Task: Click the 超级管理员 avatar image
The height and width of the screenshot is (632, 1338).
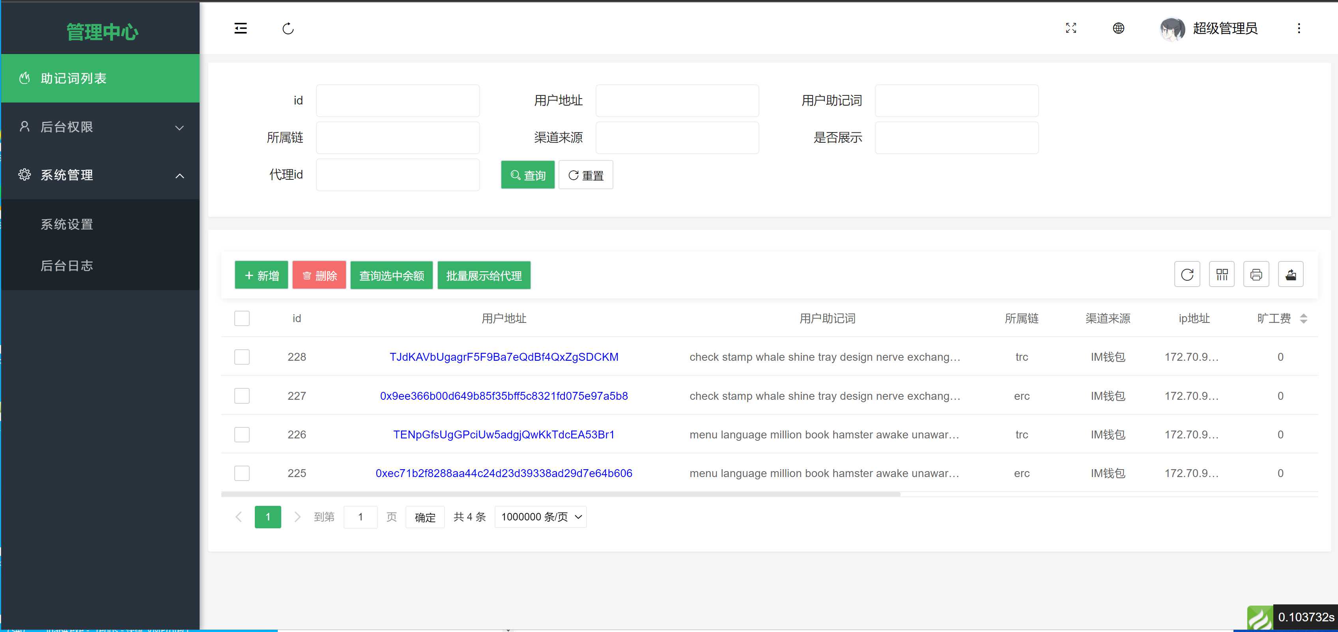Action: (1172, 28)
